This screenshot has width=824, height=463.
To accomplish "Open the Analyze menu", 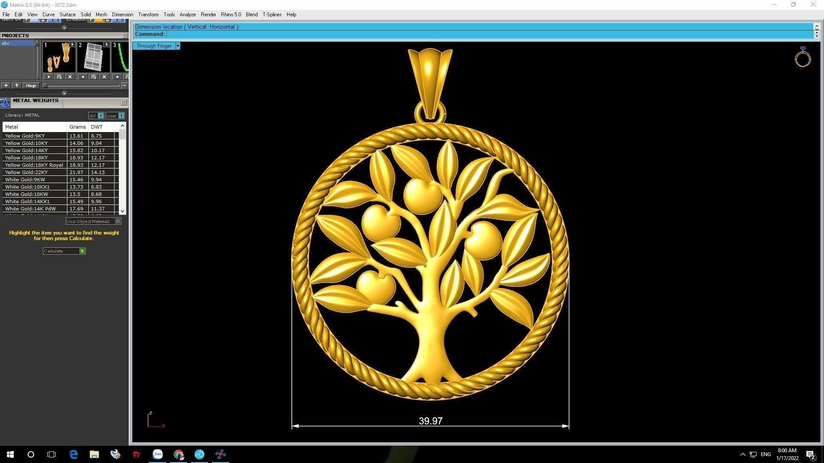I will (x=188, y=15).
